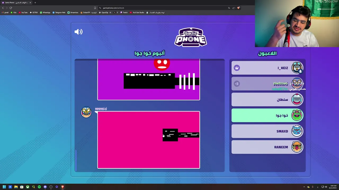Open Brave shields icon
Image resolution: width=339 pixels, height=190 pixels.
[x=238, y=8]
